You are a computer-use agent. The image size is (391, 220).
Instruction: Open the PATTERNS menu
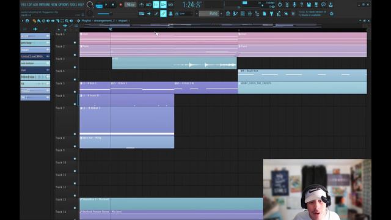(x=45, y=4)
